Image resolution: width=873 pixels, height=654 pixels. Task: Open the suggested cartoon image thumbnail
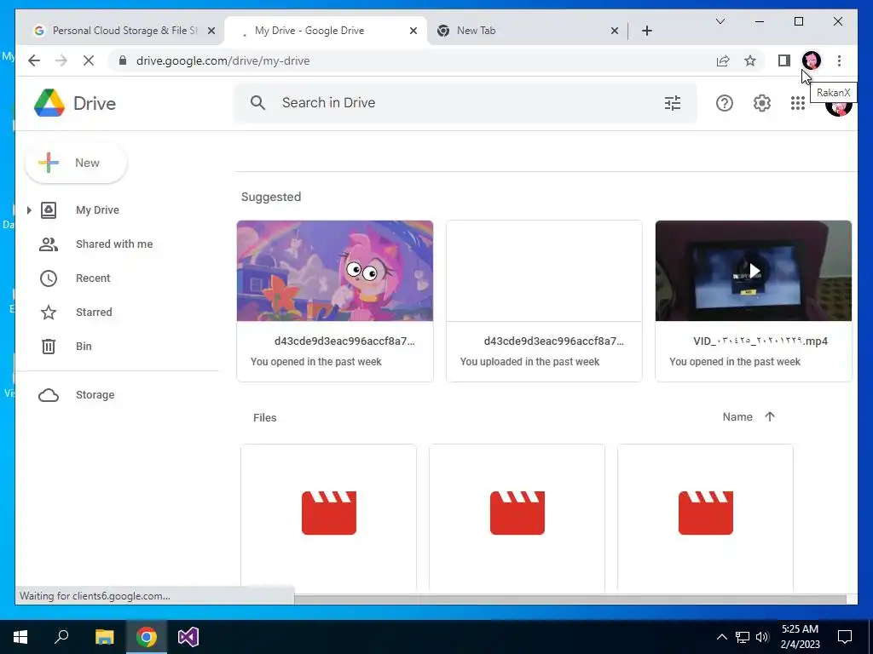(x=334, y=271)
